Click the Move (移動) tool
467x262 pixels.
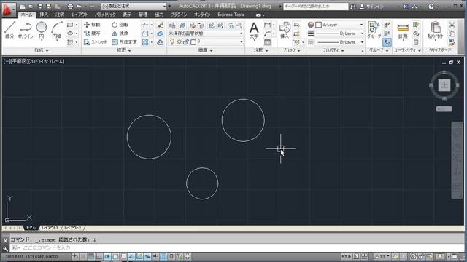(93, 25)
